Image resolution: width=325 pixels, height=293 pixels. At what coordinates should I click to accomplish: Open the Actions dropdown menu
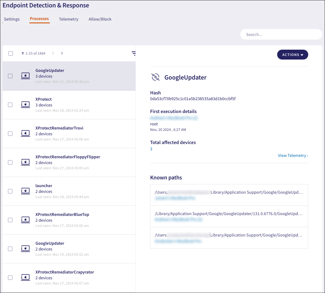coord(292,55)
